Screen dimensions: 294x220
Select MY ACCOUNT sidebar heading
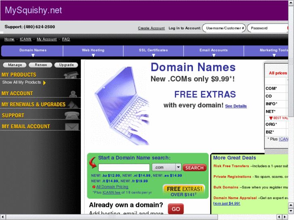point(17,93)
